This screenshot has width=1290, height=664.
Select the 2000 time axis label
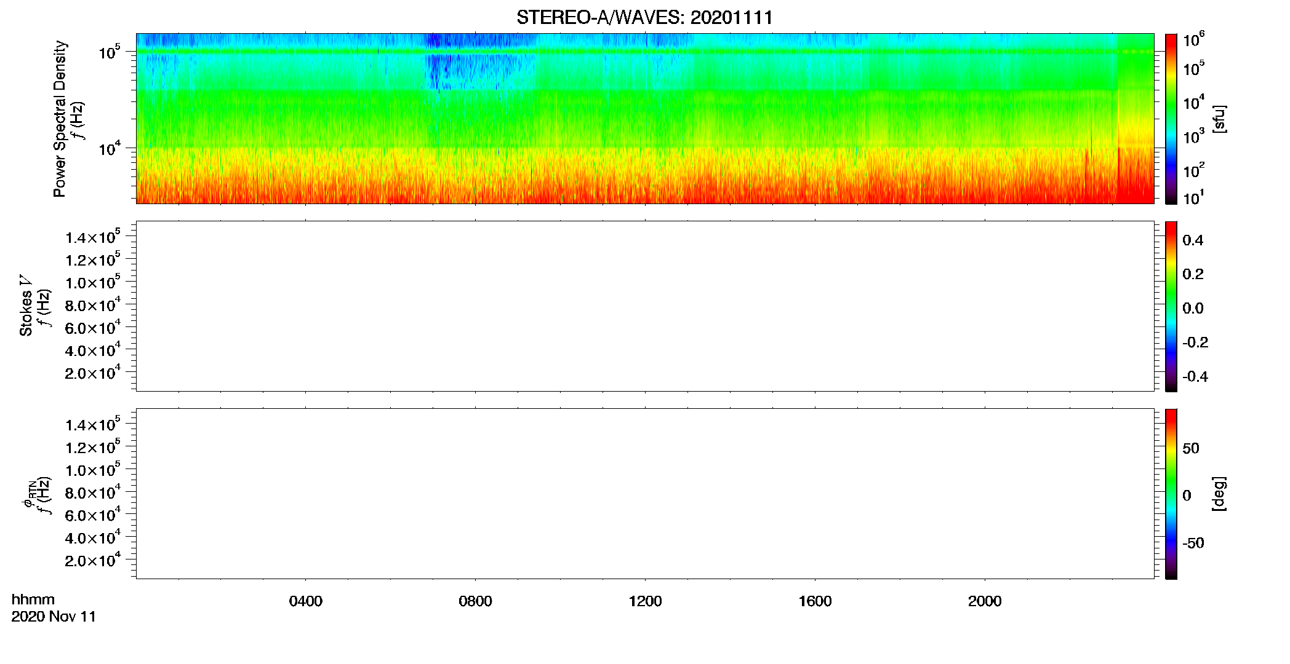(x=985, y=601)
